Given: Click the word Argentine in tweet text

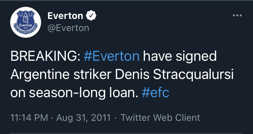Looking at the screenshot, I should 40,75.
